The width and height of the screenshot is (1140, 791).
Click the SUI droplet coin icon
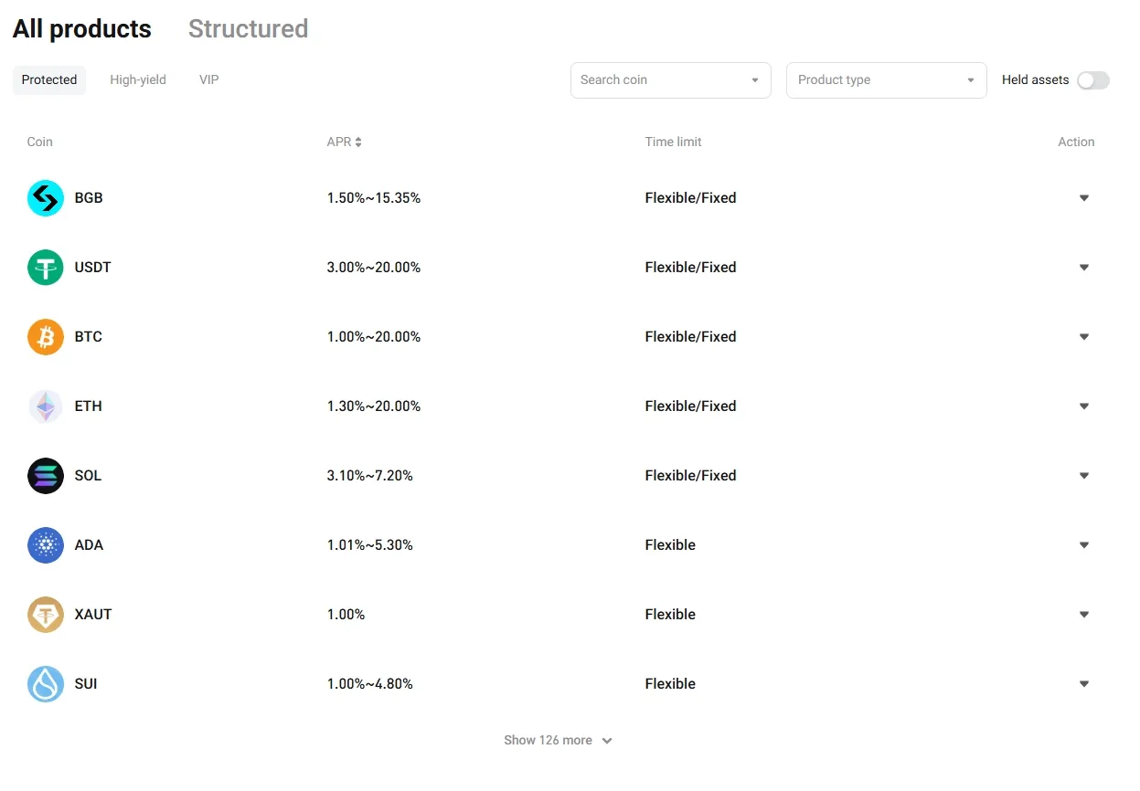tap(46, 684)
